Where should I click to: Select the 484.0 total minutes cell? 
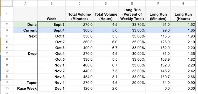pyautogui.click(x=79, y=77)
